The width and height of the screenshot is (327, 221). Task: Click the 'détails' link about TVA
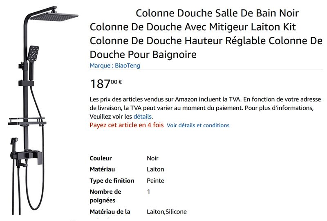(x=142, y=117)
